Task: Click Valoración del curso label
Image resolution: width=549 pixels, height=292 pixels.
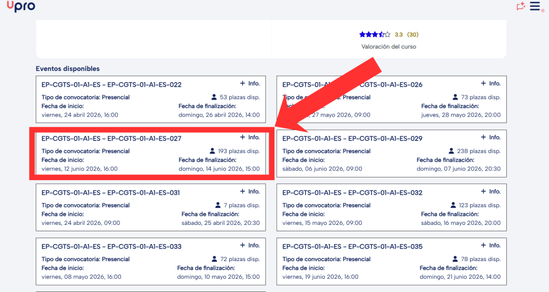Action: pos(389,47)
